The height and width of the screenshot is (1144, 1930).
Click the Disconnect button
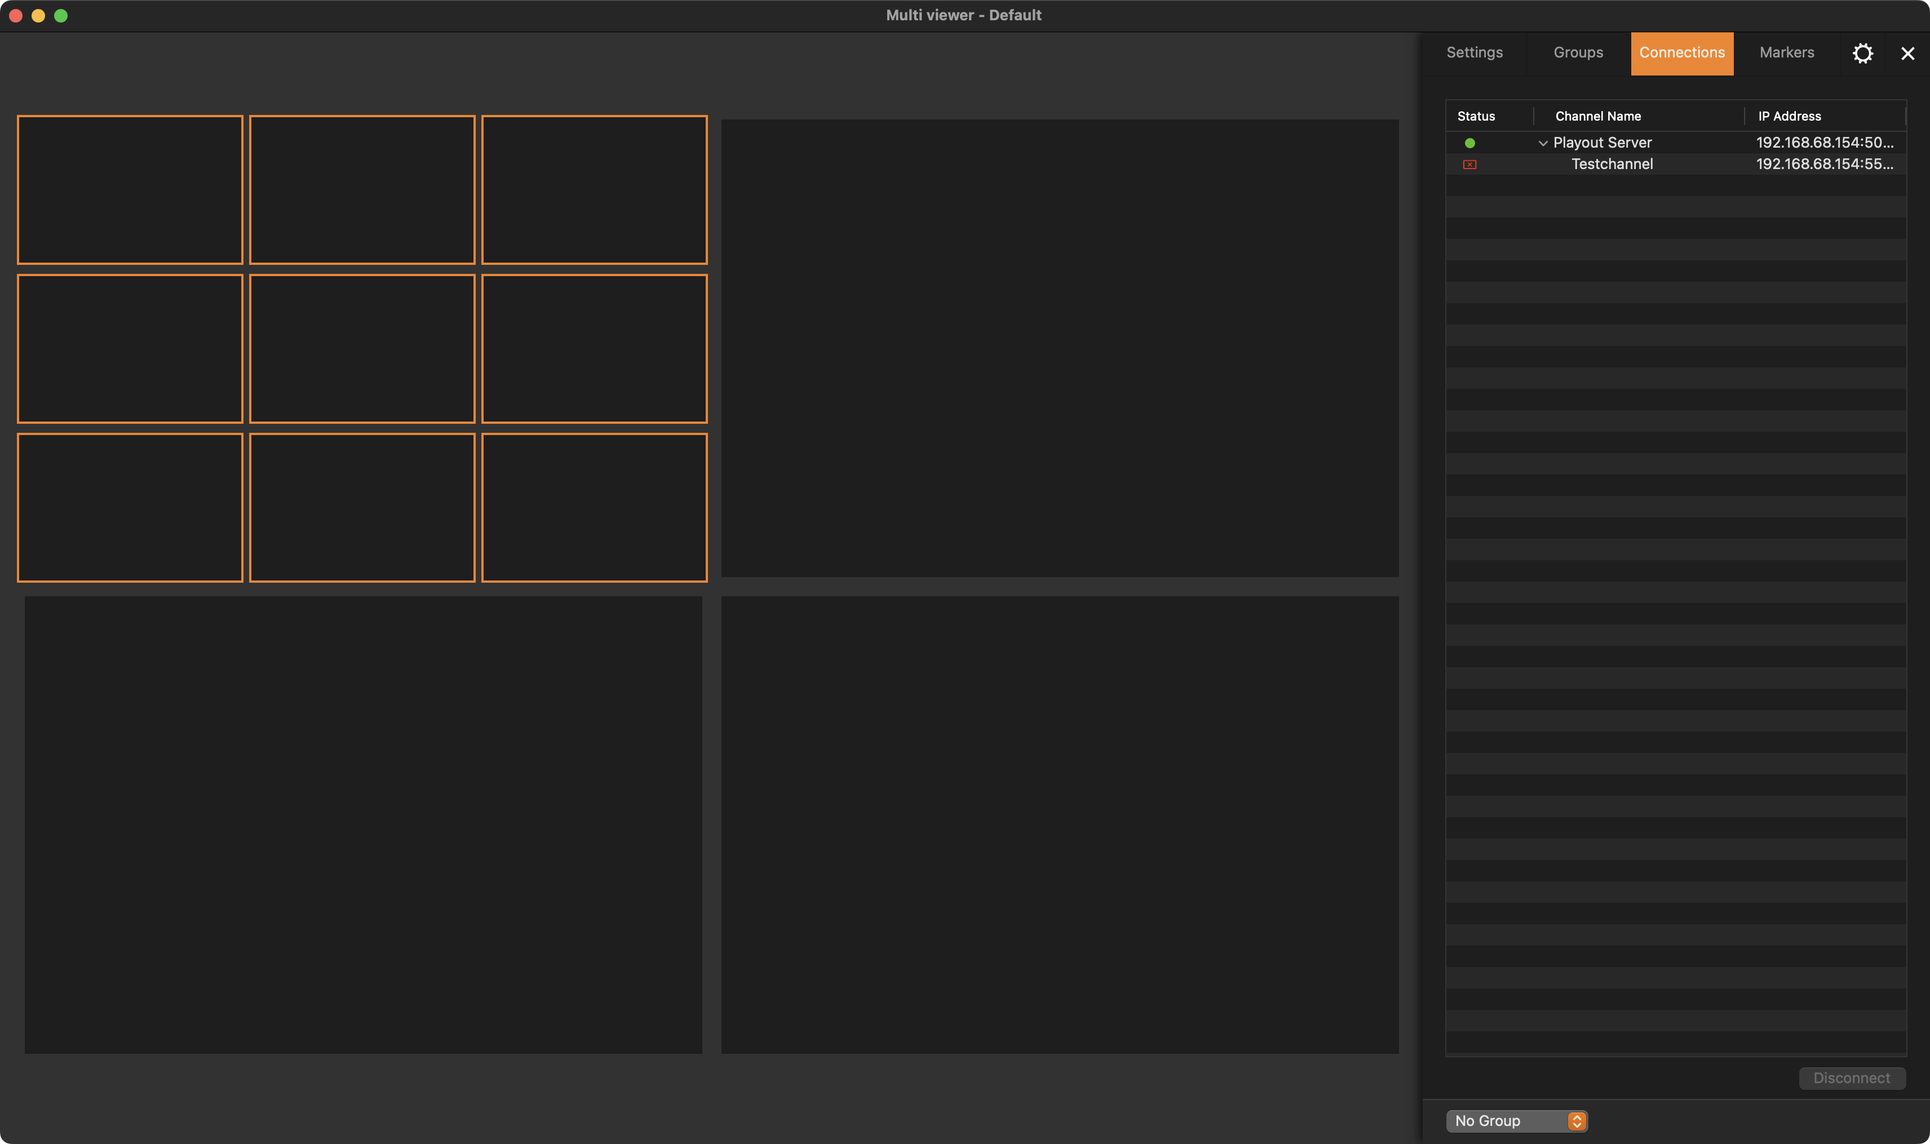[1851, 1078]
